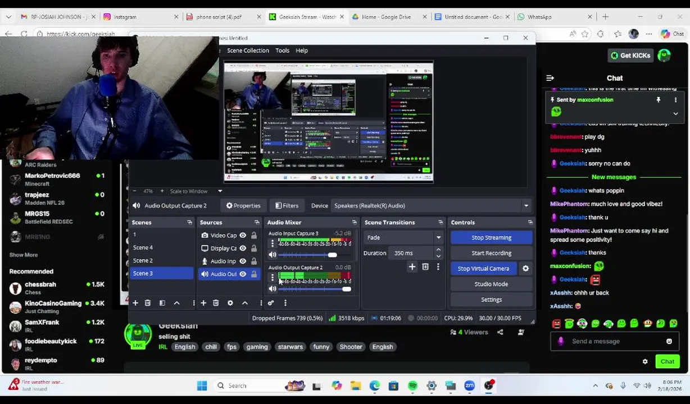The width and height of the screenshot is (690, 404).
Task: Open three-dot options for Audio Output Capture 2
Action: click(273, 277)
